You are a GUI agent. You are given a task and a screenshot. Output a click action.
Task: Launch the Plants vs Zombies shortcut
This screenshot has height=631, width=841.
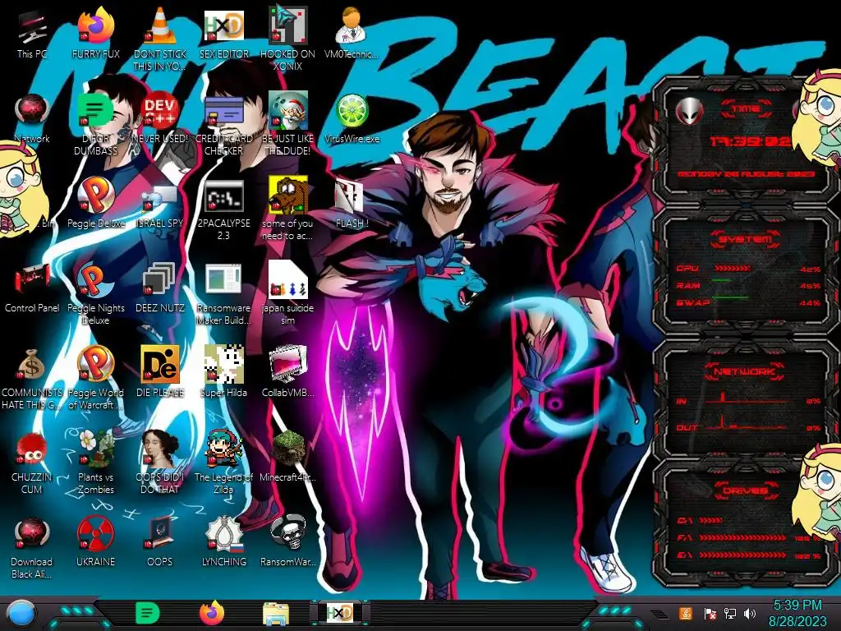coord(96,462)
